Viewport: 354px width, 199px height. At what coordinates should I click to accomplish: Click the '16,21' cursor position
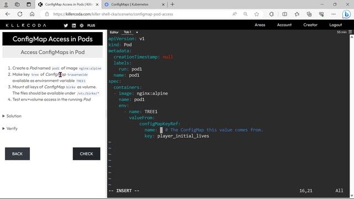click(x=306, y=191)
